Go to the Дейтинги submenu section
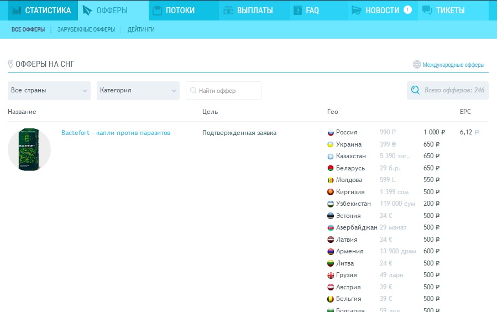 coord(141,29)
